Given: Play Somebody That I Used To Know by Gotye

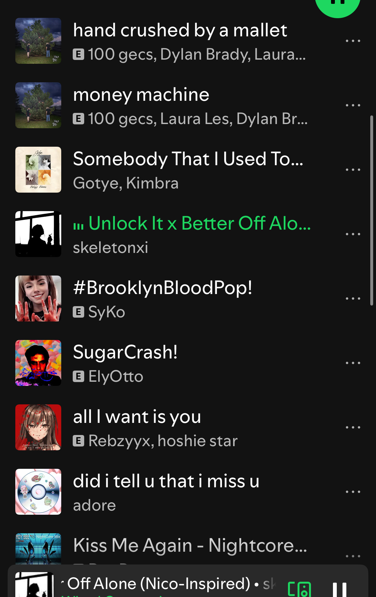Looking at the screenshot, I should [188, 159].
